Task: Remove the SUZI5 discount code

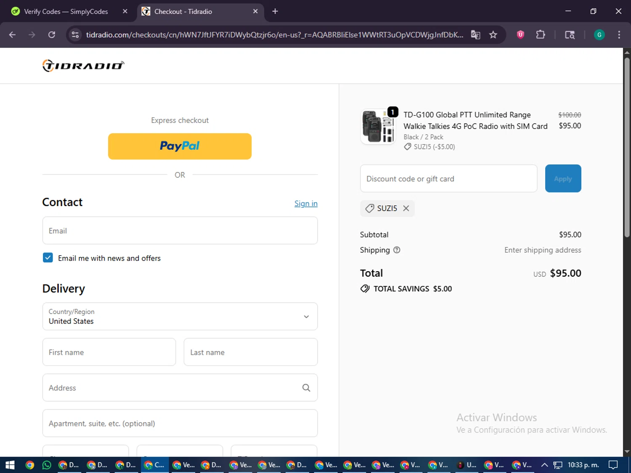Action: tap(406, 208)
